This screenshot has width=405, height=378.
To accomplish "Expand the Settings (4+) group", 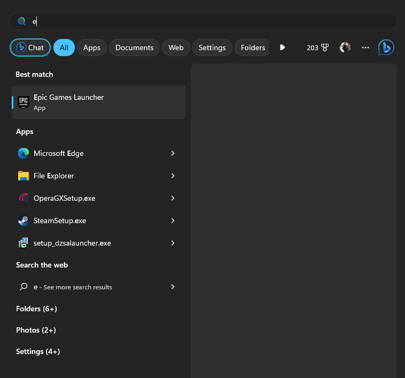I will 38,352.
